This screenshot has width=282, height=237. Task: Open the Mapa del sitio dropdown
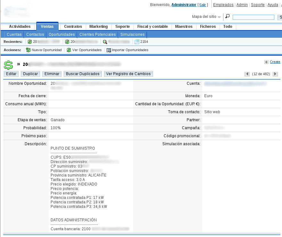click(x=206, y=17)
